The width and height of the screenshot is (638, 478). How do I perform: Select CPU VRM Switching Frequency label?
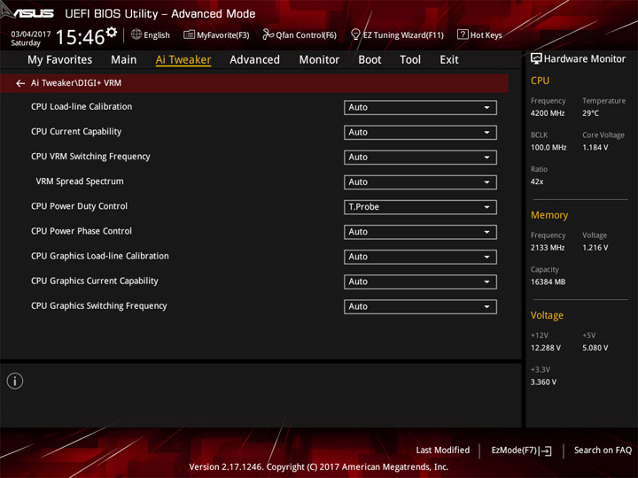click(90, 157)
